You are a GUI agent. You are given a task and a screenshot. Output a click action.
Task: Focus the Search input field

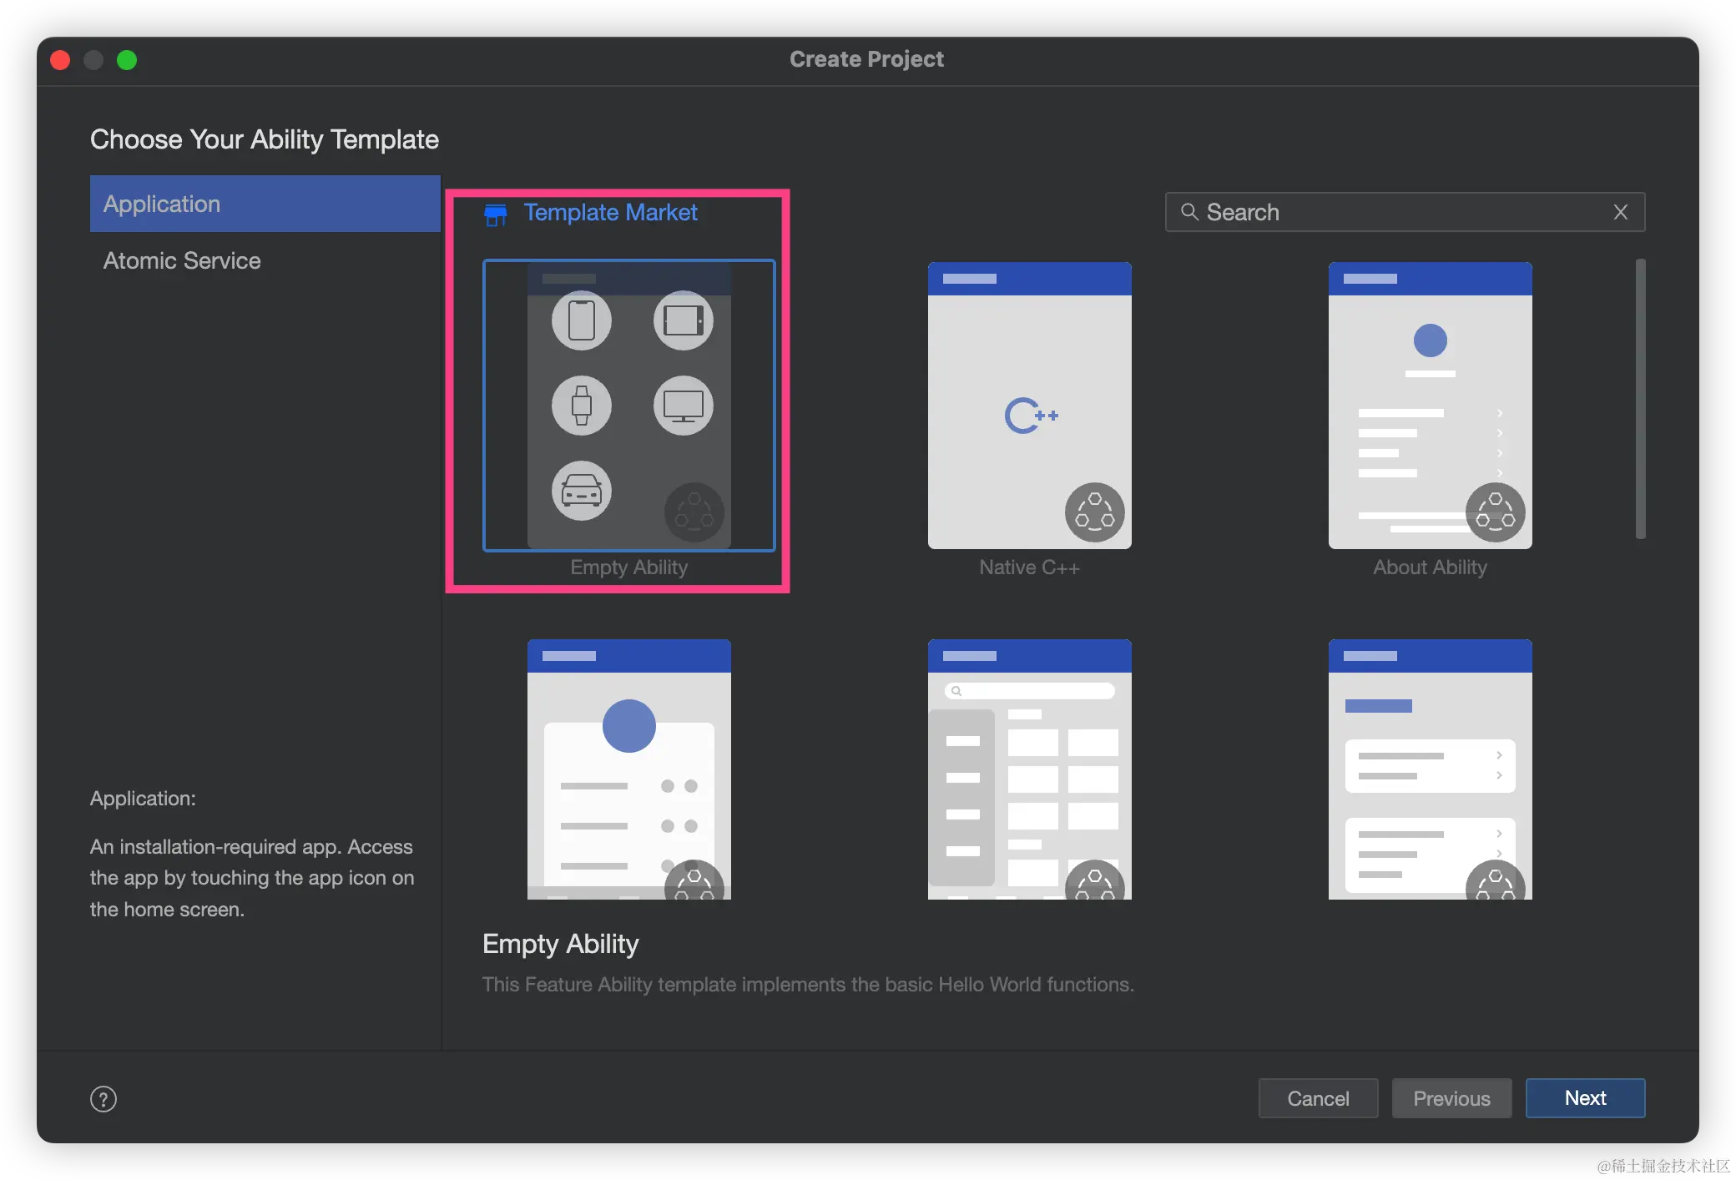[1402, 212]
